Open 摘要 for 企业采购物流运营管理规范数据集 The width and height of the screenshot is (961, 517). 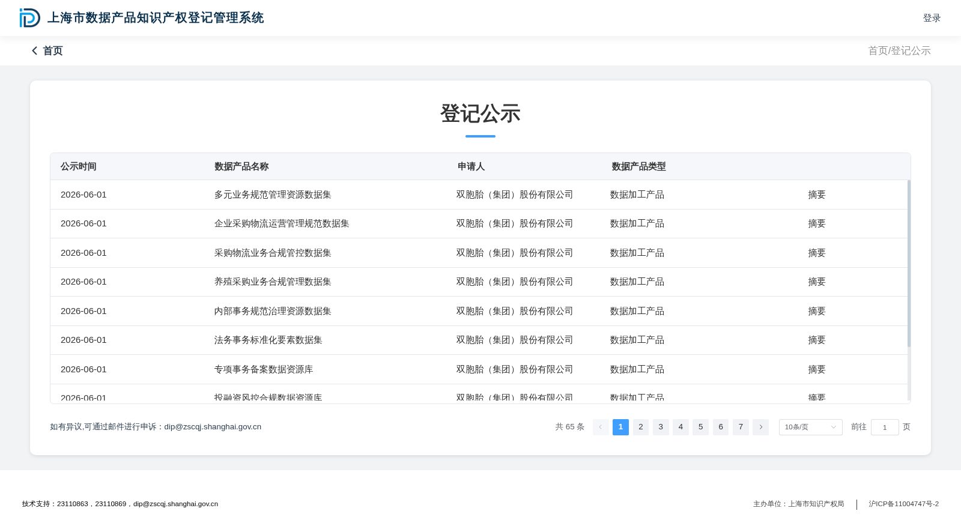[x=816, y=223]
